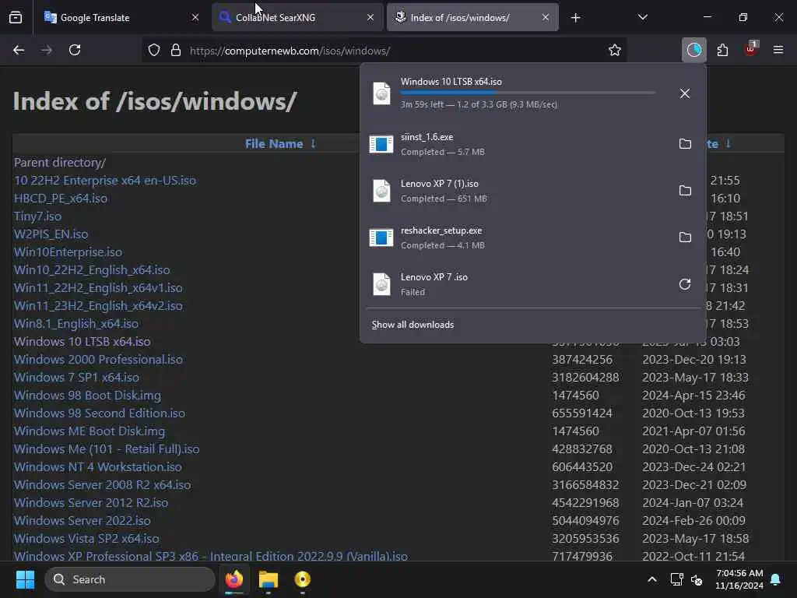
Task: Download Windows 7 SP1 x64.iso
Action: [76, 377]
